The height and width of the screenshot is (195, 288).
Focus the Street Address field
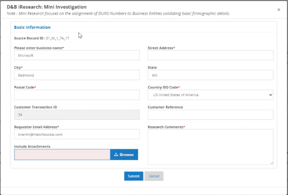click(210, 55)
